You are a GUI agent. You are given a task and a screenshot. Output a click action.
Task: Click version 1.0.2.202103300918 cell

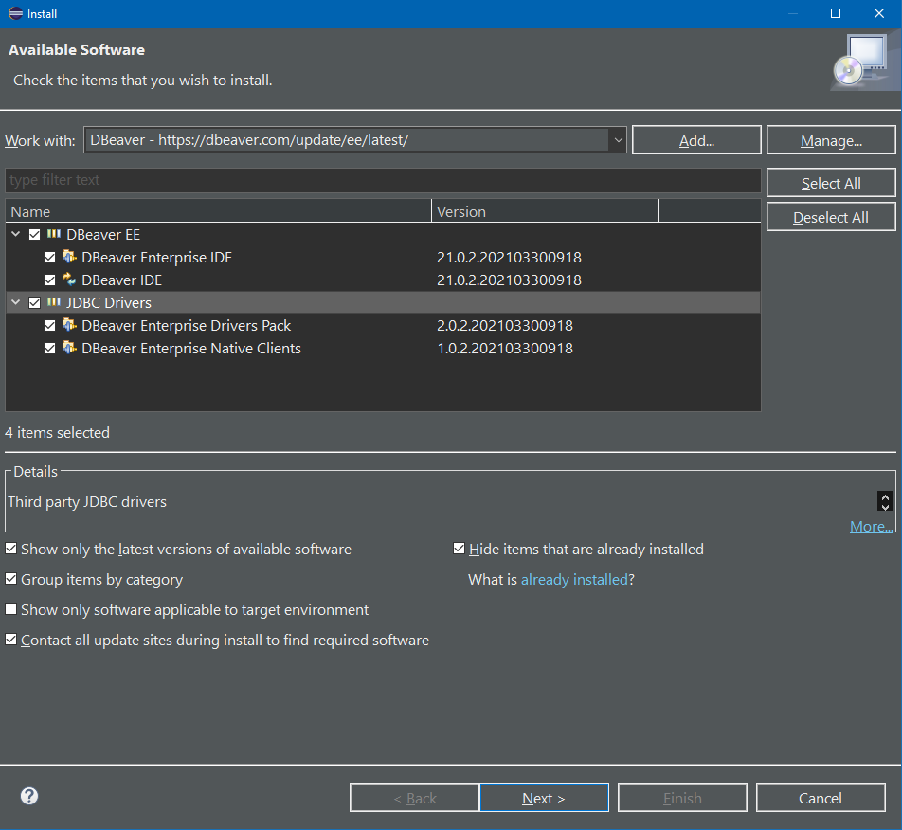click(505, 349)
